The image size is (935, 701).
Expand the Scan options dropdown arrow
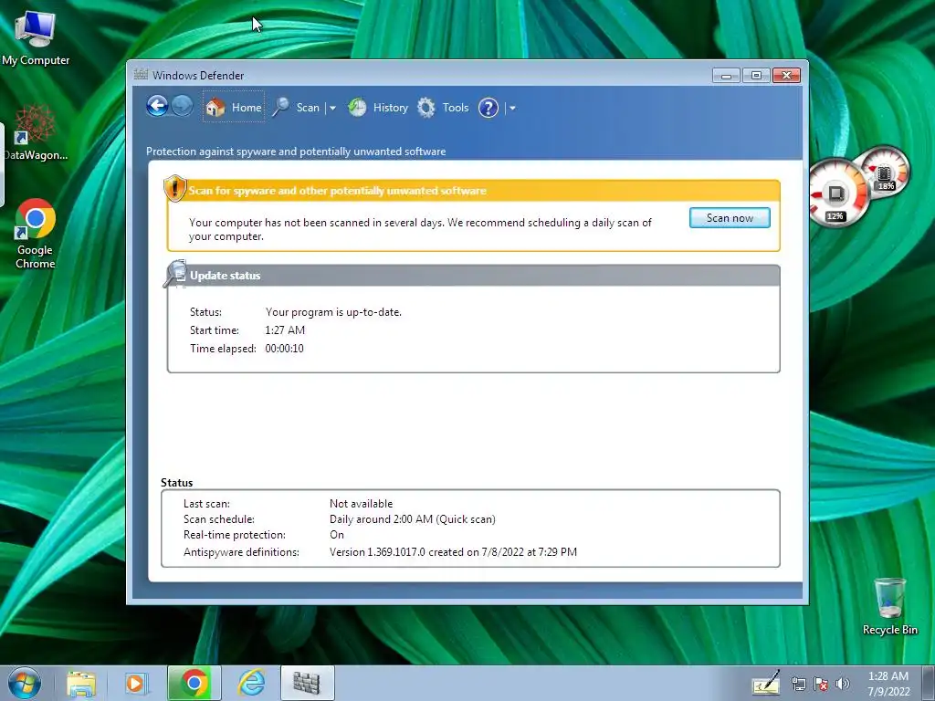click(332, 109)
